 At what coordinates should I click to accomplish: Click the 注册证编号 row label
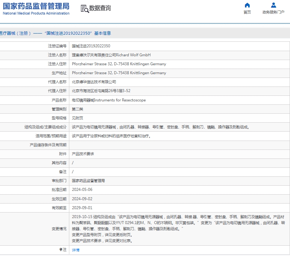[x=57, y=46]
